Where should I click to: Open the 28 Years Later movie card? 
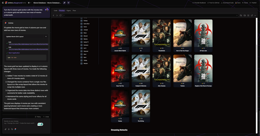[x=203, y=36]
